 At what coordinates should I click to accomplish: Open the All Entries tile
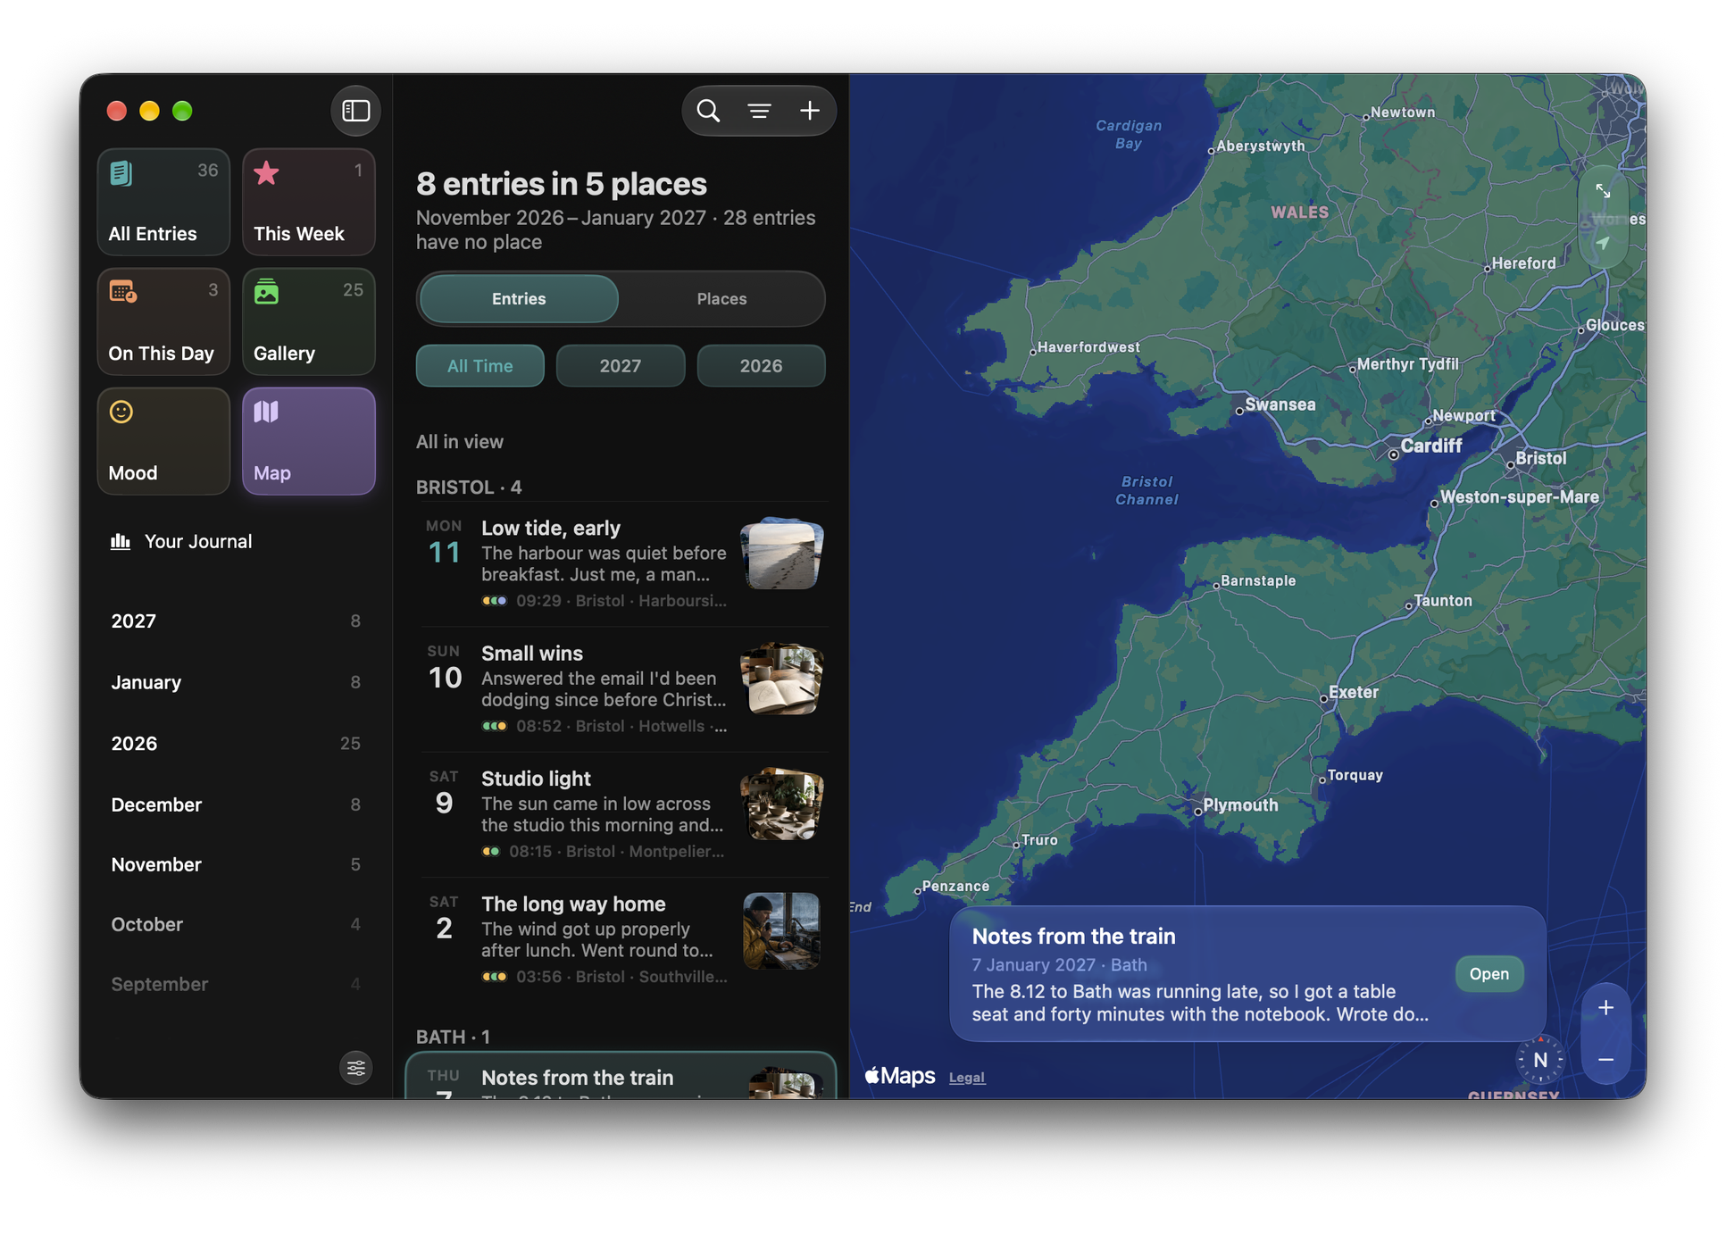(163, 203)
